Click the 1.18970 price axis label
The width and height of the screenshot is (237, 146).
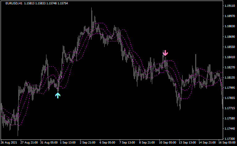229,16
